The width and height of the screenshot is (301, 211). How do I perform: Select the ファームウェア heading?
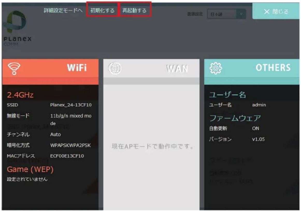235,118
